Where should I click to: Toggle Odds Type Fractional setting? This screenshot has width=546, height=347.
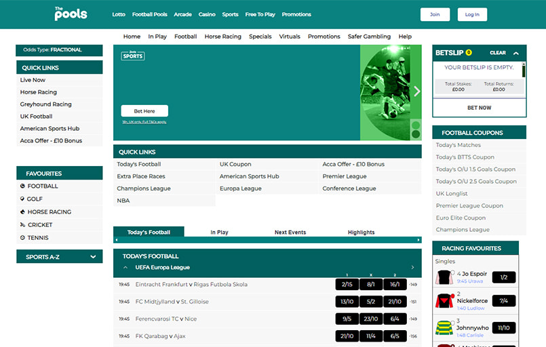59,49
